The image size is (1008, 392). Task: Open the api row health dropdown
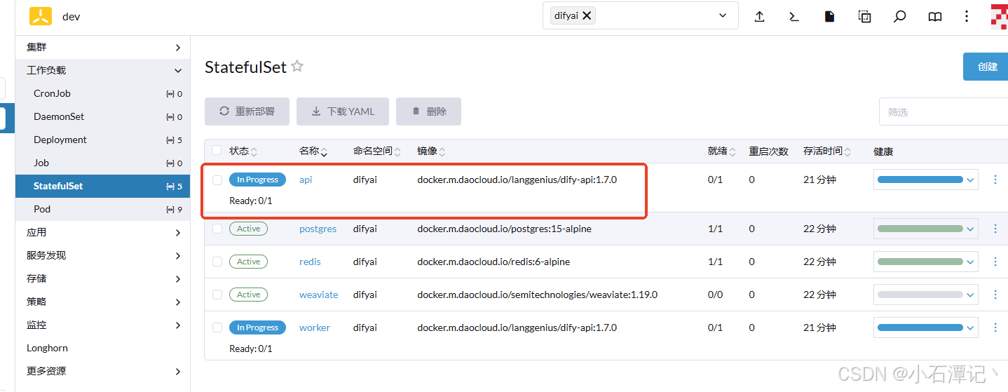971,180
